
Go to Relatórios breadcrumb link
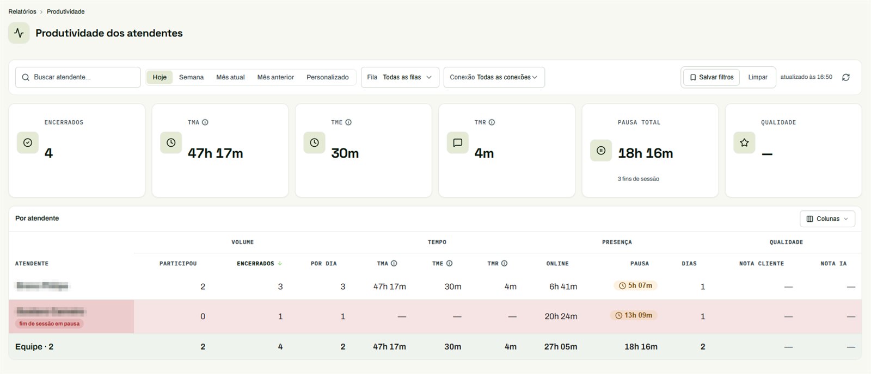click(22, 11)
